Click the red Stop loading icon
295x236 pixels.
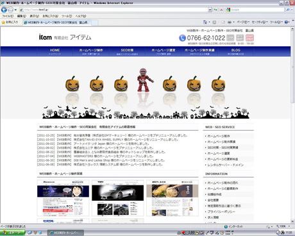(x=221, y=10)
